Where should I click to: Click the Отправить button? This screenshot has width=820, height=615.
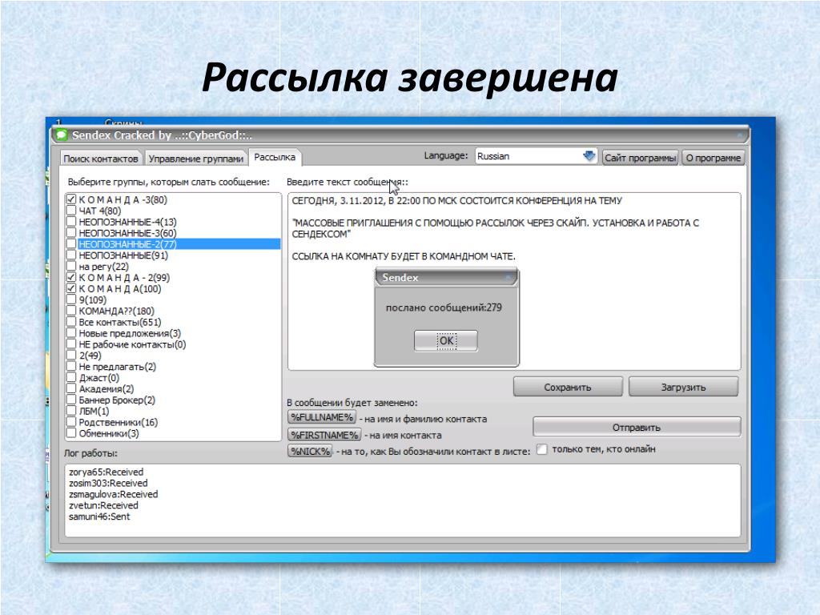[x=637, y=428]
